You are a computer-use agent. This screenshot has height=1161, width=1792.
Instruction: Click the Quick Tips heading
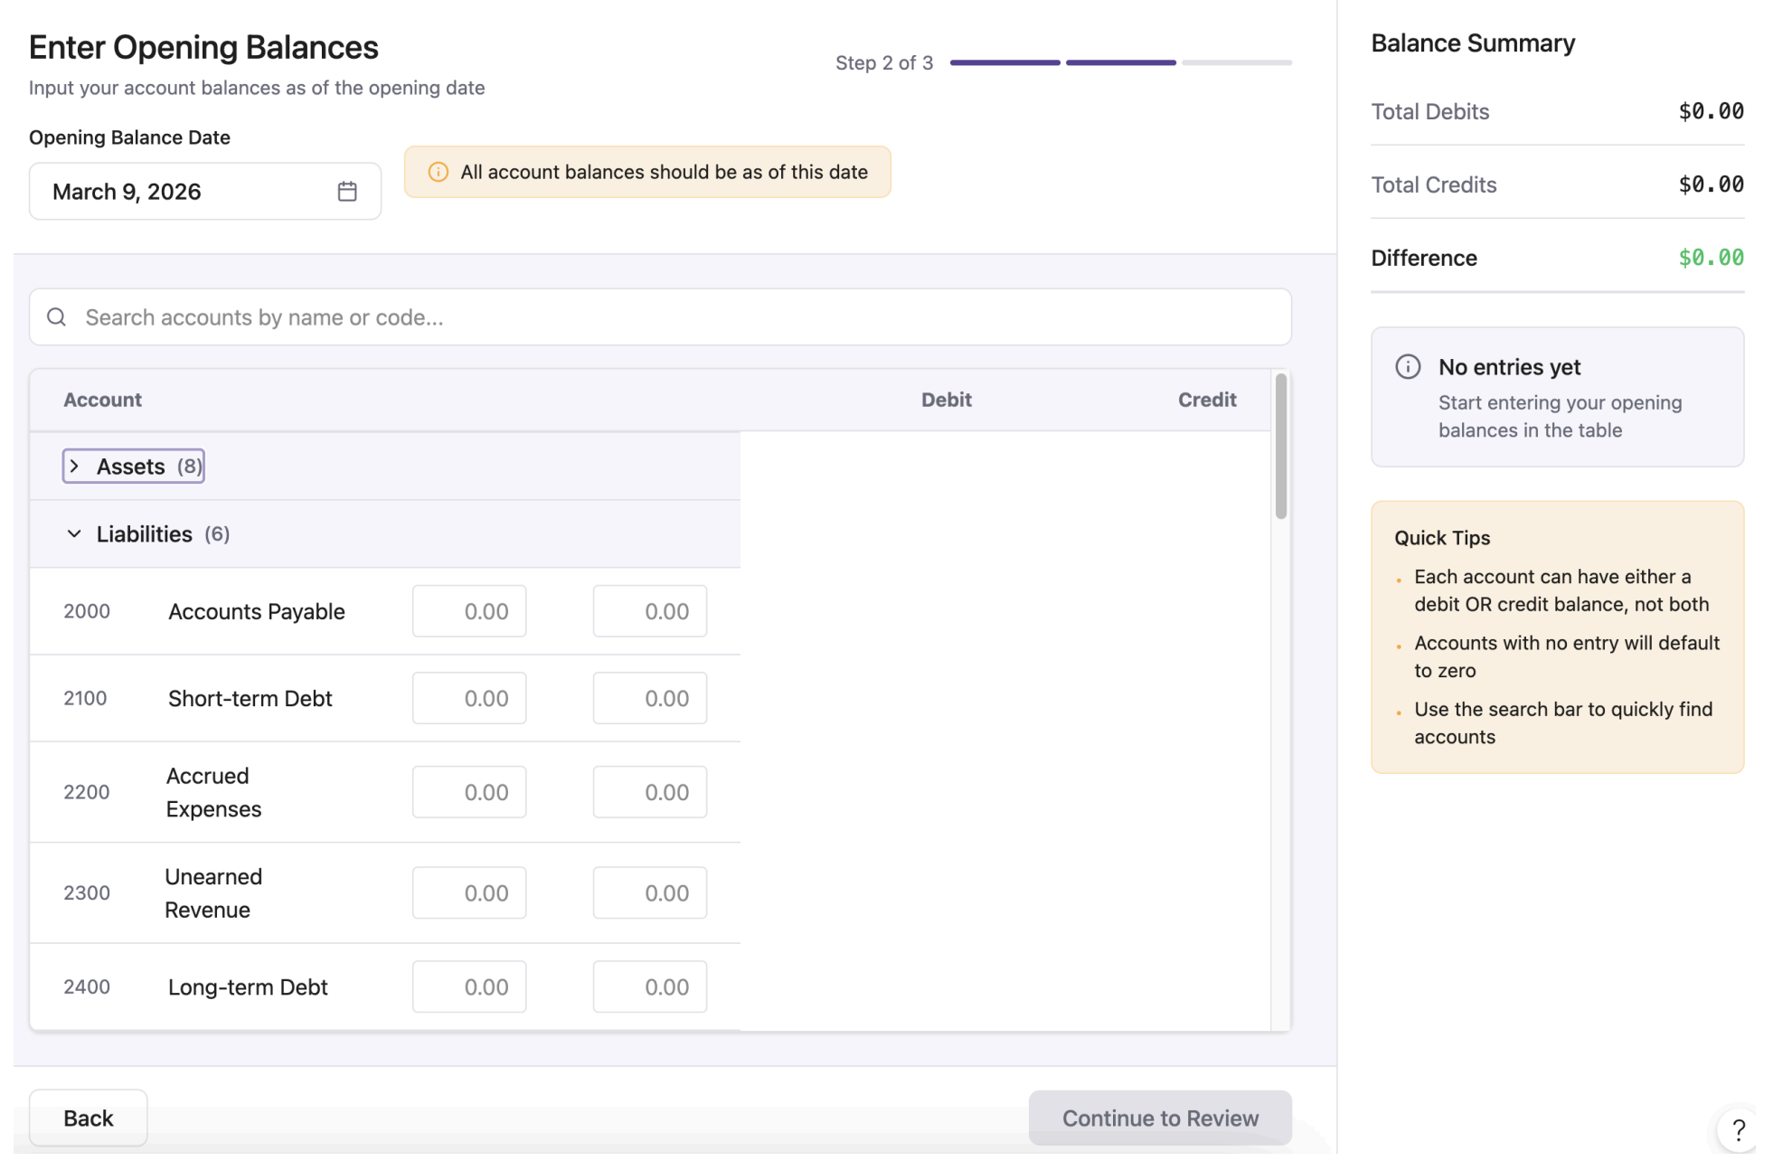tap(1442, 538)
